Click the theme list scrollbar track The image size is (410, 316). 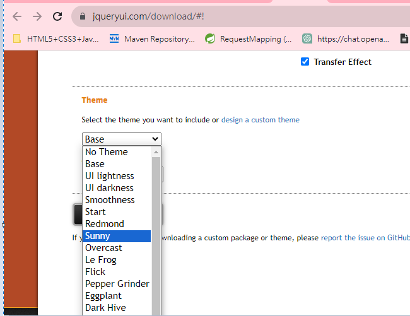coord(156,237)
